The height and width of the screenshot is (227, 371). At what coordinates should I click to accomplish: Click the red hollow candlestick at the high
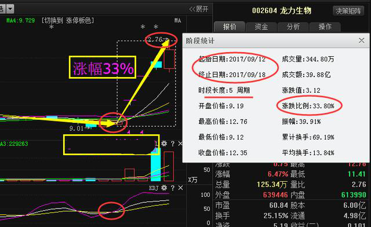tap(169, 58)
